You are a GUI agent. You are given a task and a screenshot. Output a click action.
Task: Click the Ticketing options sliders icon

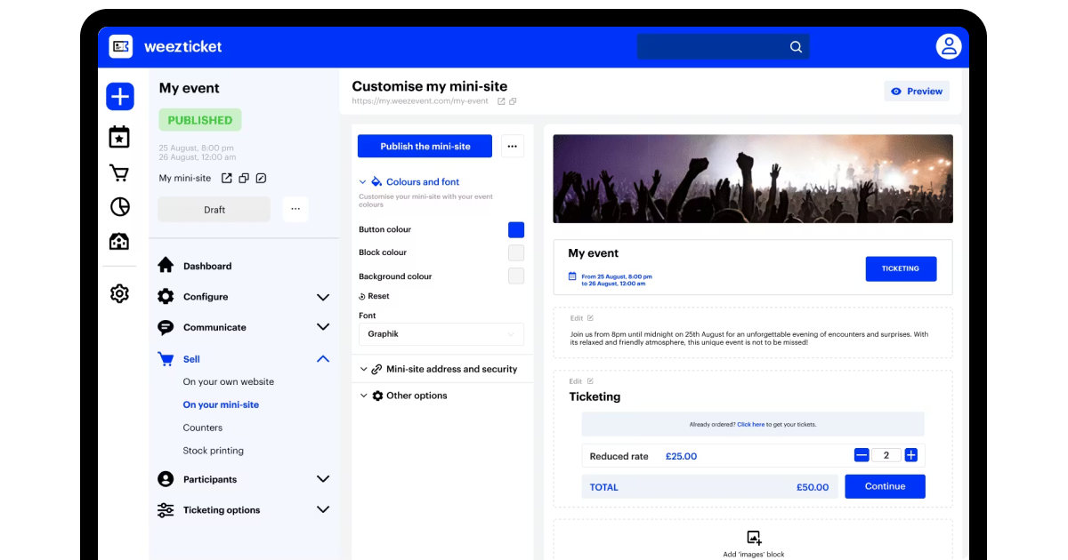pos(166,510)
